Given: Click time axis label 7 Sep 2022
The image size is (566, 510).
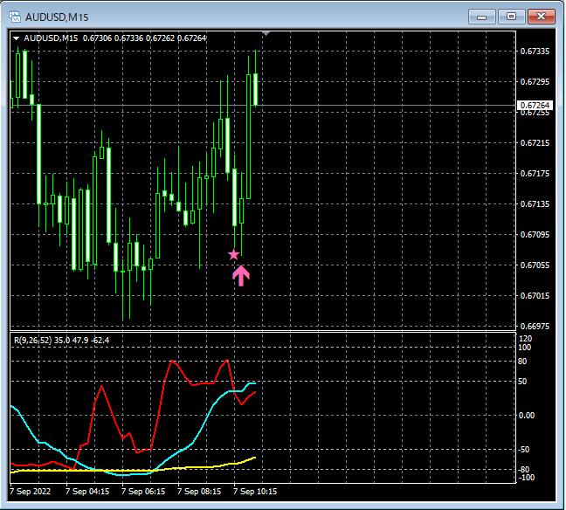Looking at the screenshot, I should tap(31, 492).
